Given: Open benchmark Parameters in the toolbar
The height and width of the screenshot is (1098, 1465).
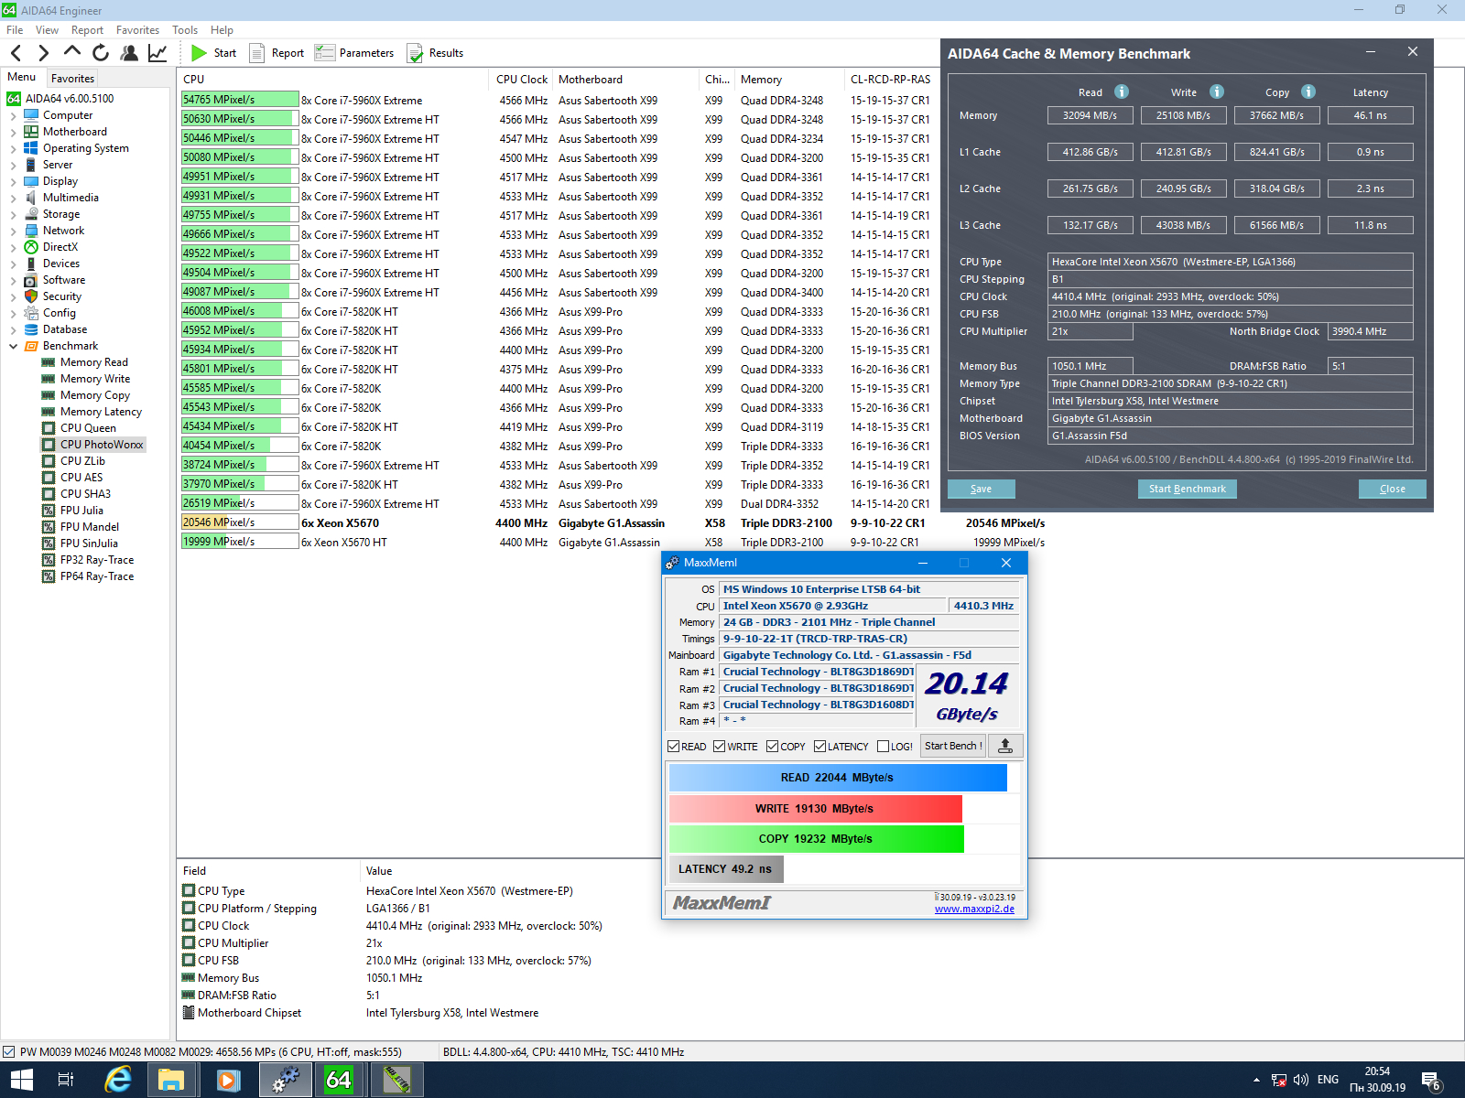Looking at the screenshot, I should coord(354,53).
